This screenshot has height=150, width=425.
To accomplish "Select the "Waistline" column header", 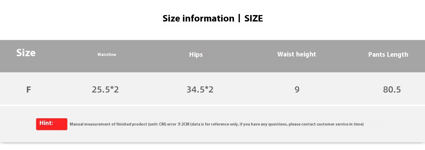I will [107, 55].
